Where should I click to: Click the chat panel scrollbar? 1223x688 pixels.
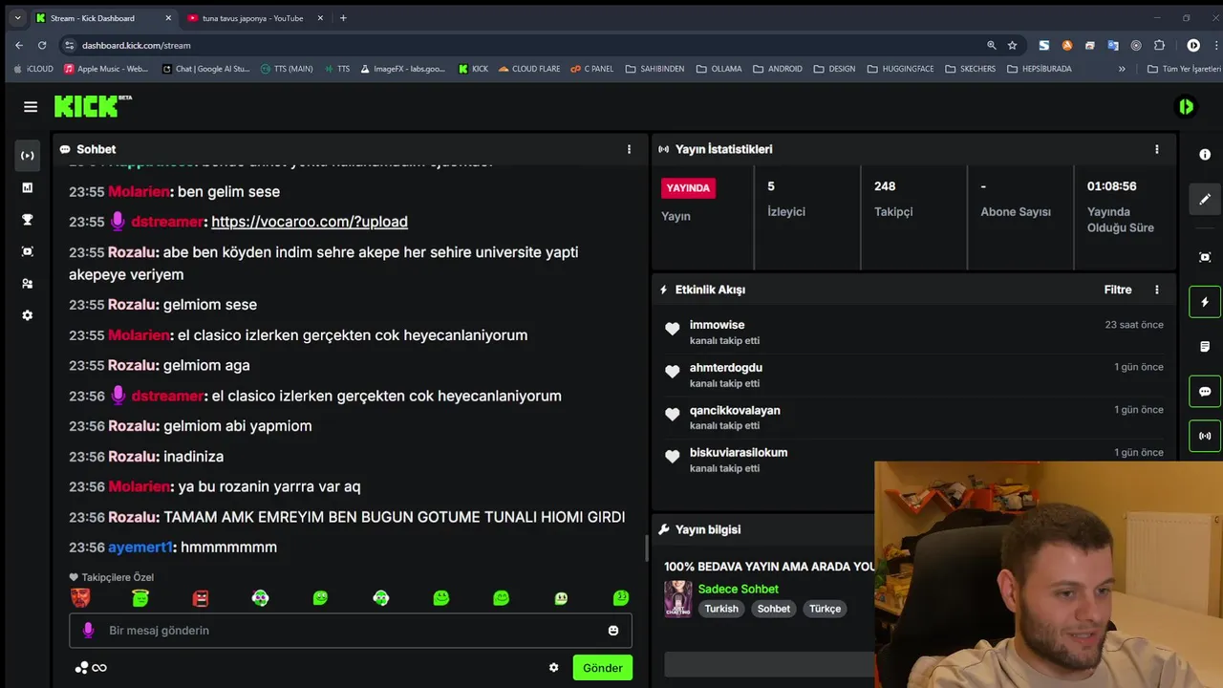(x=646, y=548)
